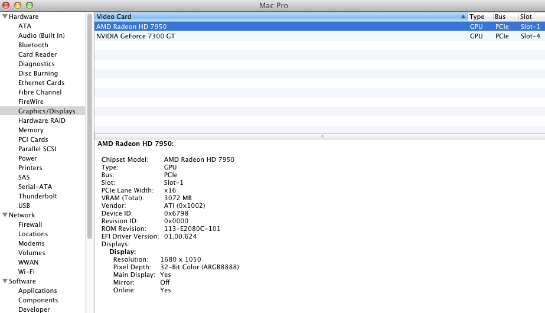
Task: Select USB in sidebar
Action: click(24, 206)
